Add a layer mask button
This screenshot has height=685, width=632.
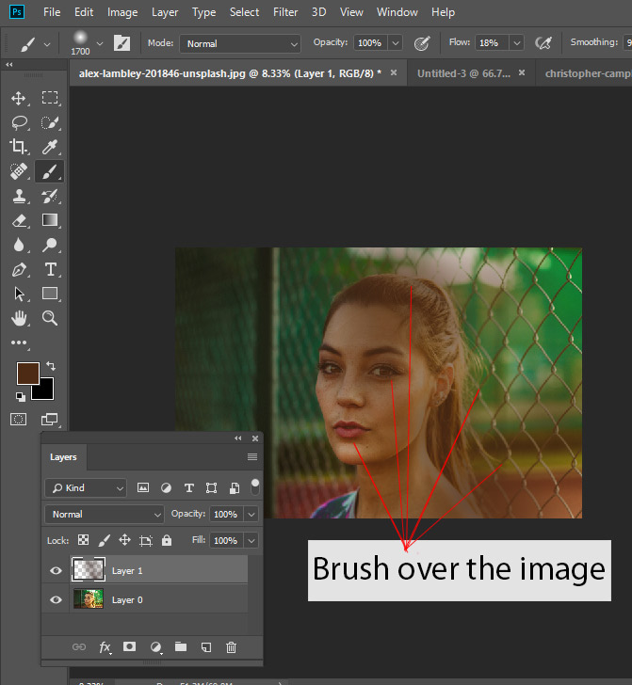pos(129,646)
